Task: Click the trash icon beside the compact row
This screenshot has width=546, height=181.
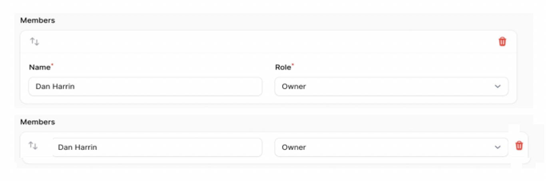Action: (x=519, y=146)
